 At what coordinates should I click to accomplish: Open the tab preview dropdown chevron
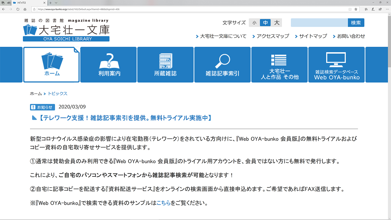tap(56, 3)
